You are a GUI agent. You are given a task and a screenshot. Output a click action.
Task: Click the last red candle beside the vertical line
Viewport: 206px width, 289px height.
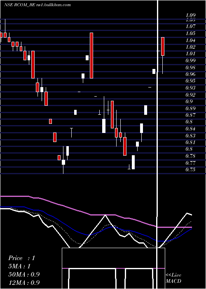163,46
